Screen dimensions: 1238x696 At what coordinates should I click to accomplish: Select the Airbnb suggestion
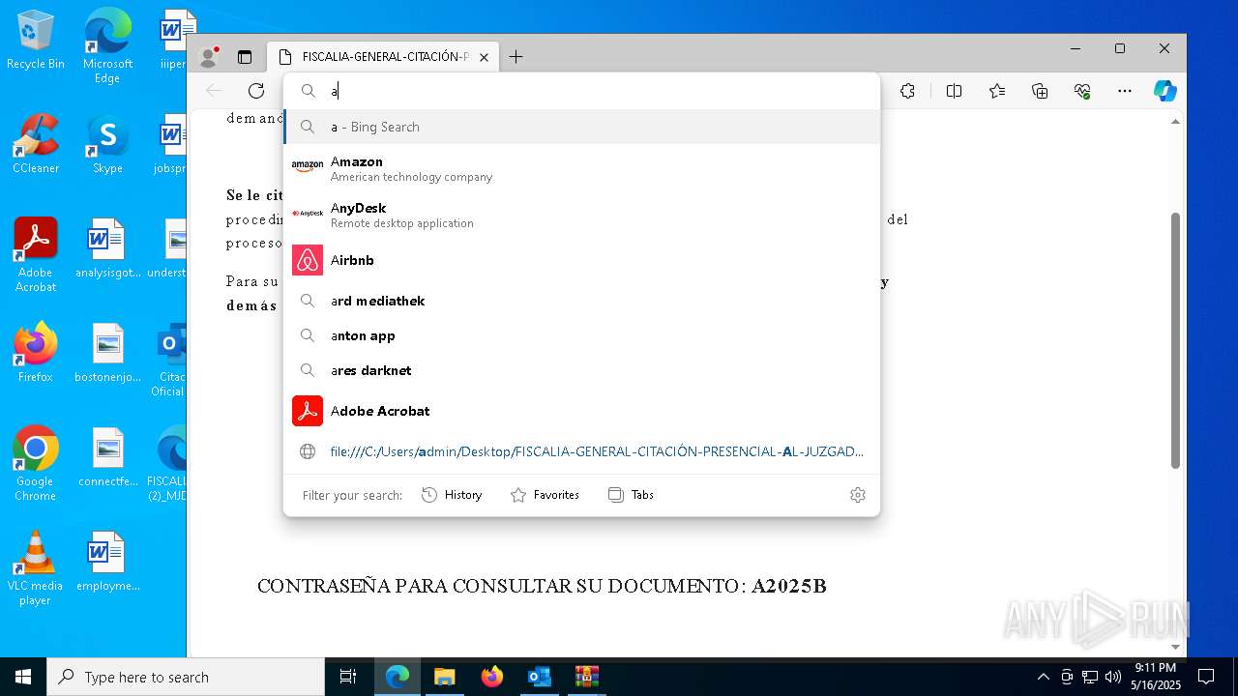581,260
